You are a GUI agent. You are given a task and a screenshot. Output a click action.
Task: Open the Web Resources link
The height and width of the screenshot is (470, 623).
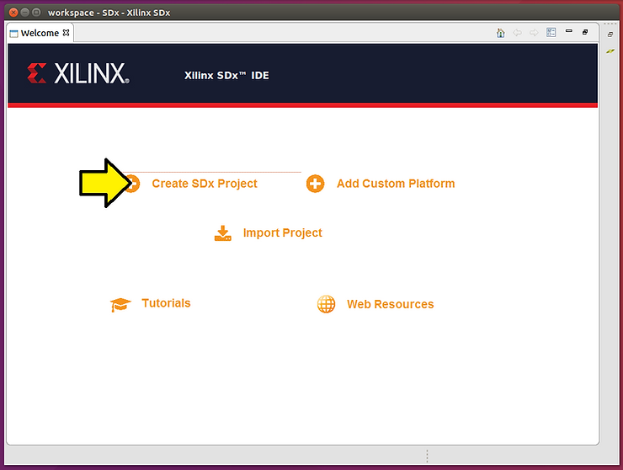(390, 304)
